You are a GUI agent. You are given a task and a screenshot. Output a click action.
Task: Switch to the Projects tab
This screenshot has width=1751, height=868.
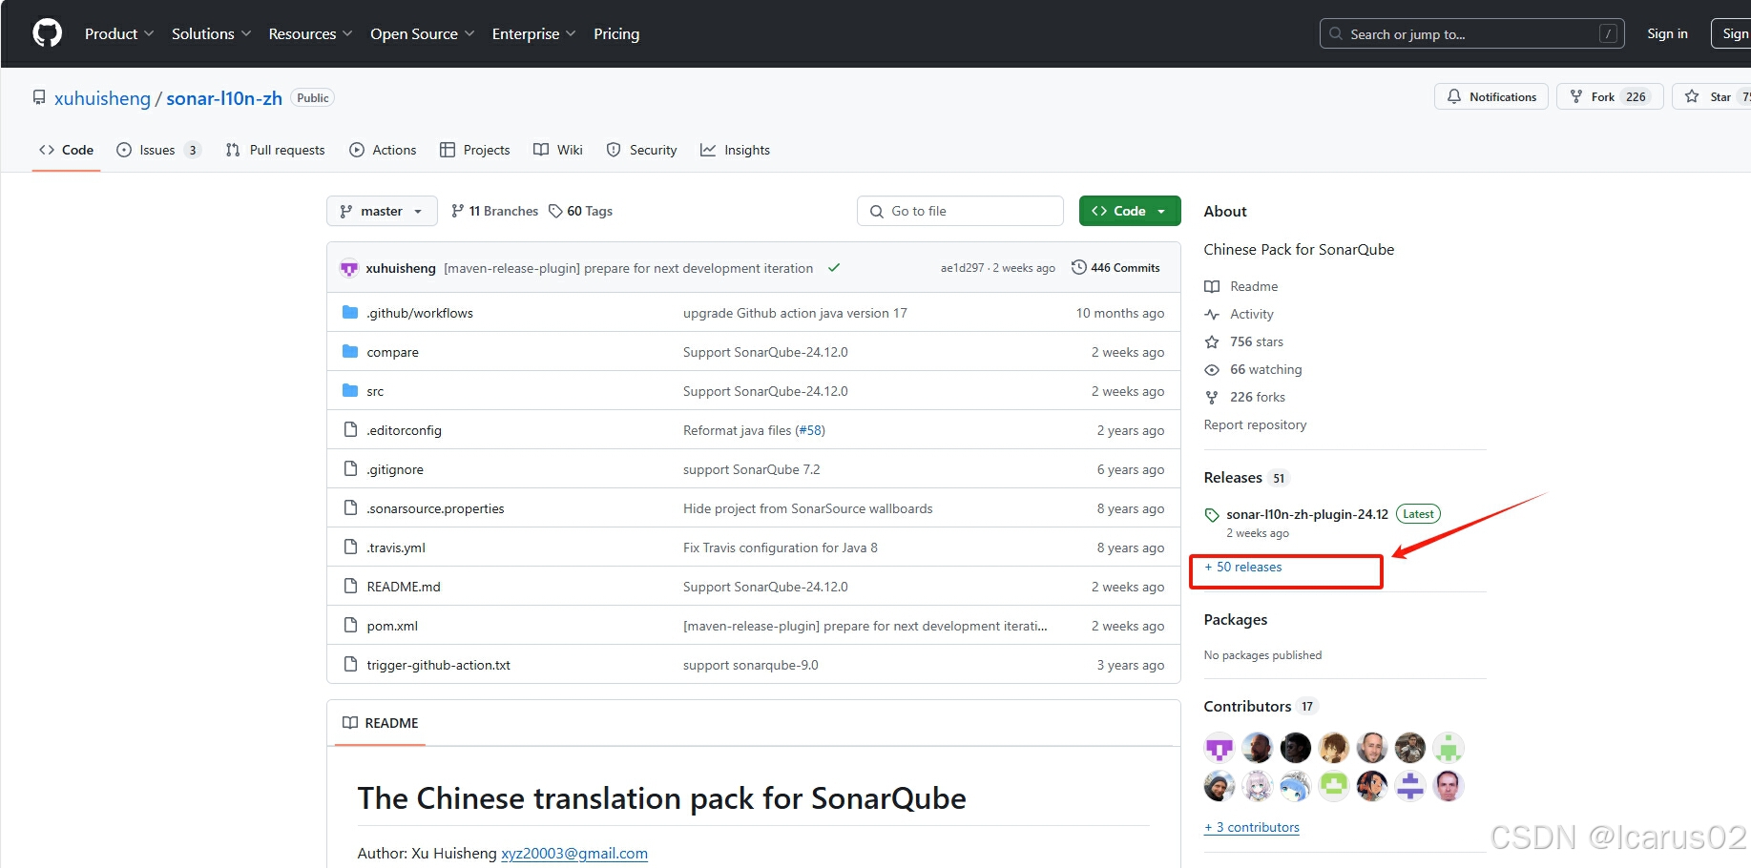(474, 150)
